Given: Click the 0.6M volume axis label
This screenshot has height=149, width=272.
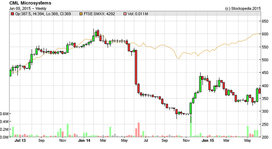Looking at the screenshot, I should (x=4, y=114).
